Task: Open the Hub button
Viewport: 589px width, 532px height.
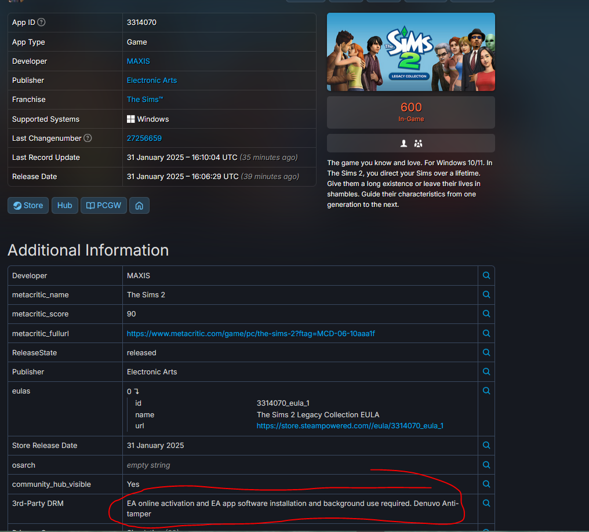Action: (x=64, y=205)
